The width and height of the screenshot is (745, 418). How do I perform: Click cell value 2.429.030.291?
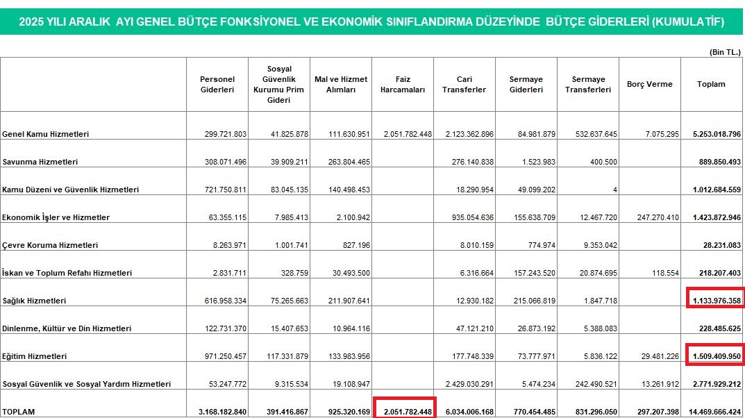[469, 384]
